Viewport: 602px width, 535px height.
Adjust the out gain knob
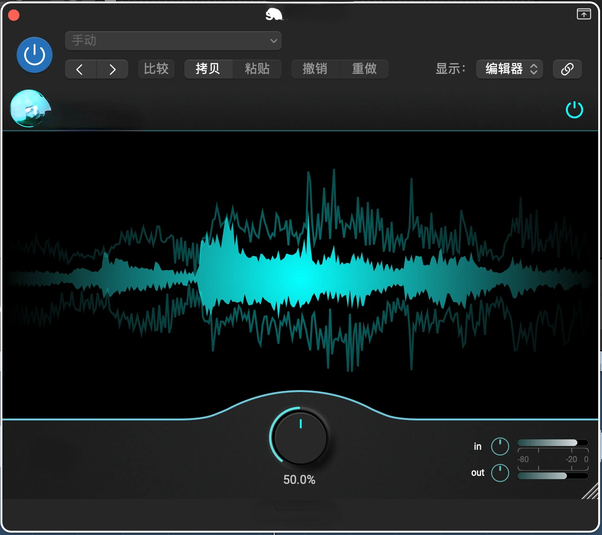tap(500, 473)
